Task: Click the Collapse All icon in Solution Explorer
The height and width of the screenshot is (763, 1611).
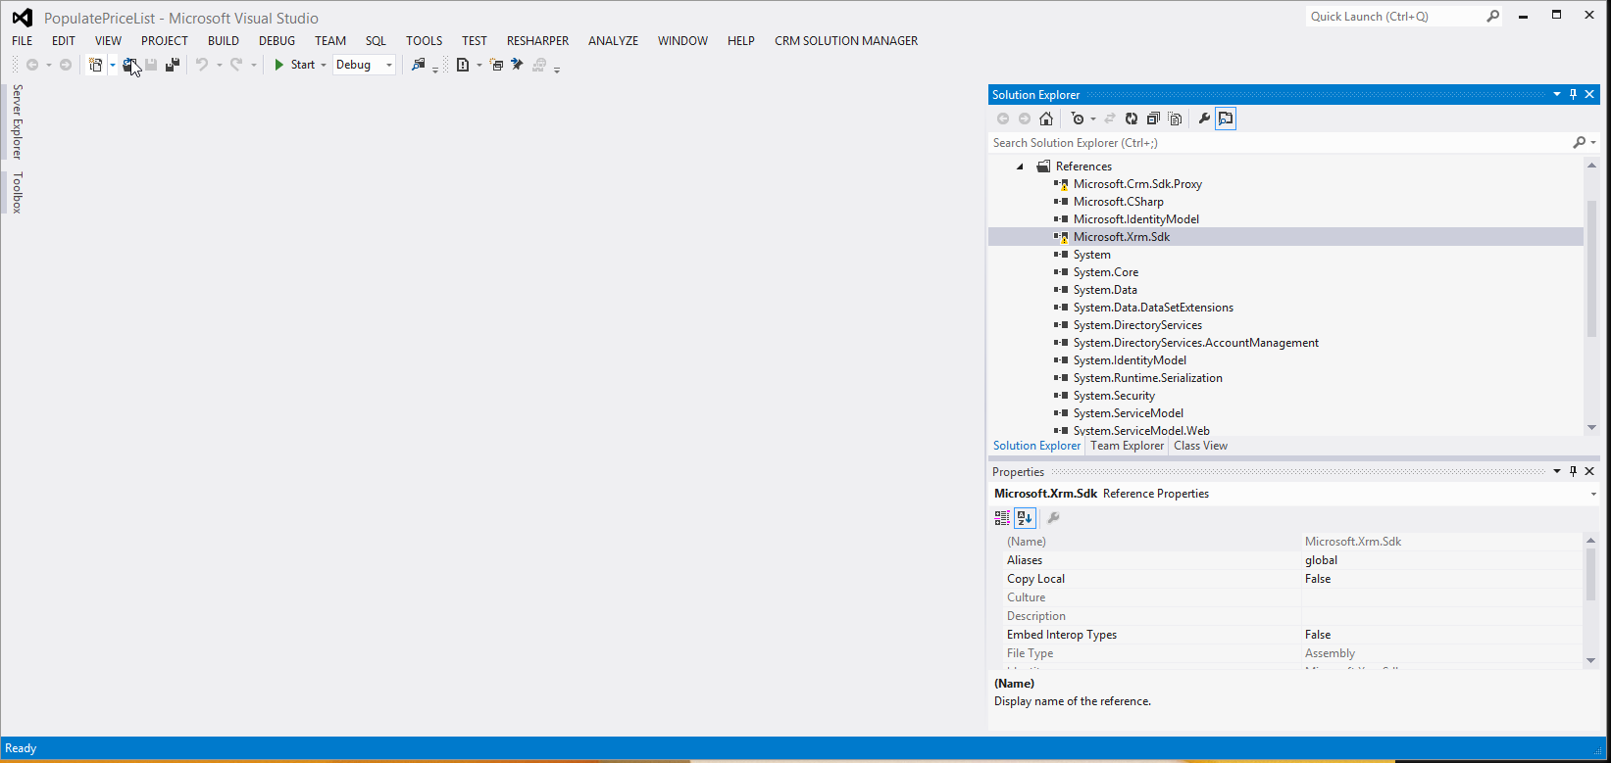Action: coord(1153,119)
